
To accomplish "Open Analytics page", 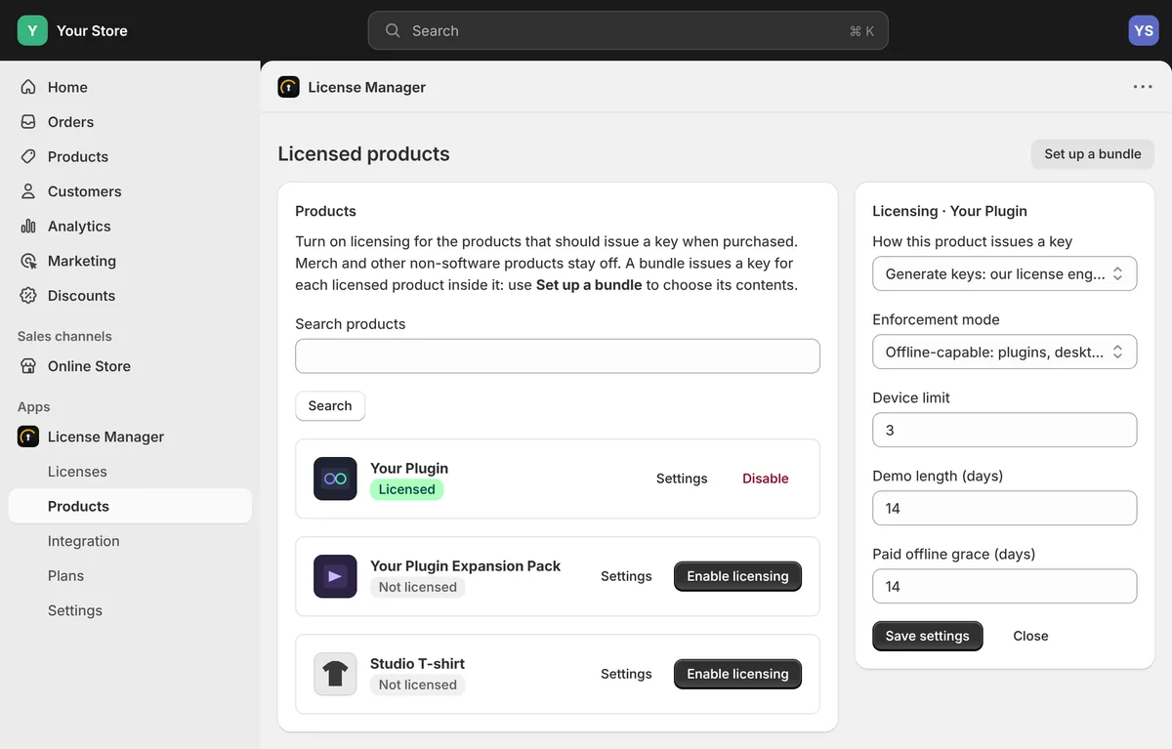I will [130, 226].
